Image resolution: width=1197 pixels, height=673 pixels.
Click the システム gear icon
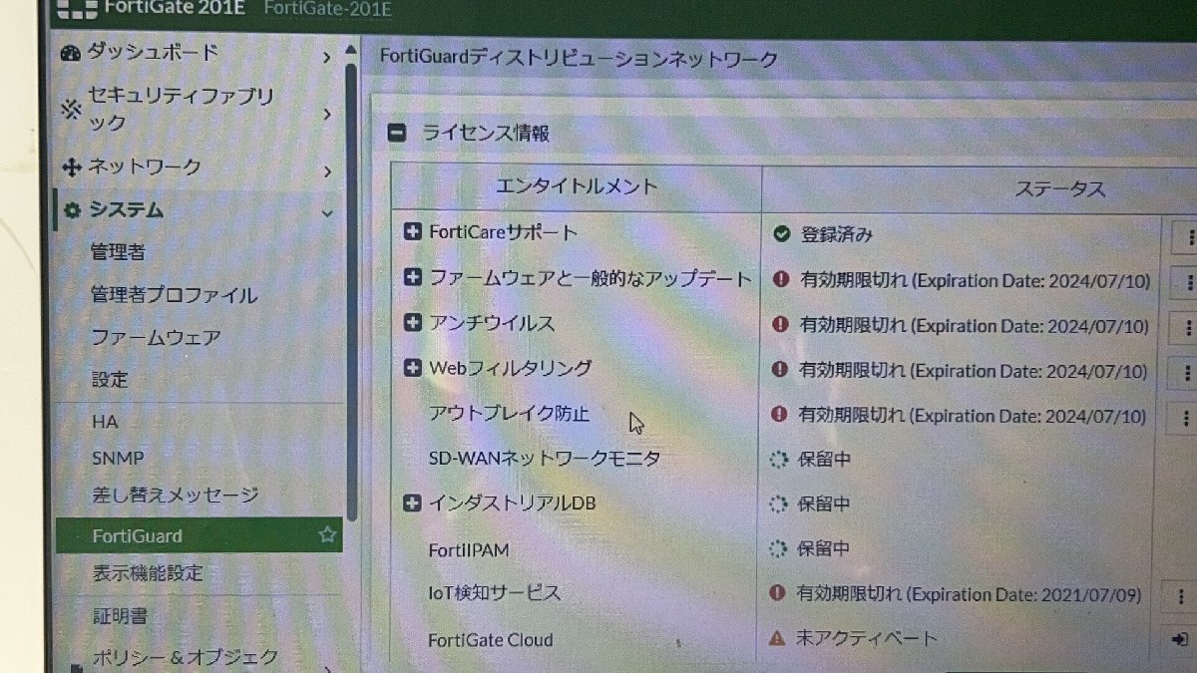[72, 211]
